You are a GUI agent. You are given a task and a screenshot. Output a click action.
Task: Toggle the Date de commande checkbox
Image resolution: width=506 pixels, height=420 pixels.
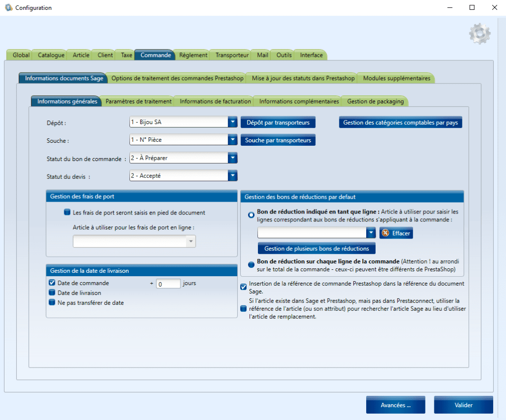click(52, 283)
